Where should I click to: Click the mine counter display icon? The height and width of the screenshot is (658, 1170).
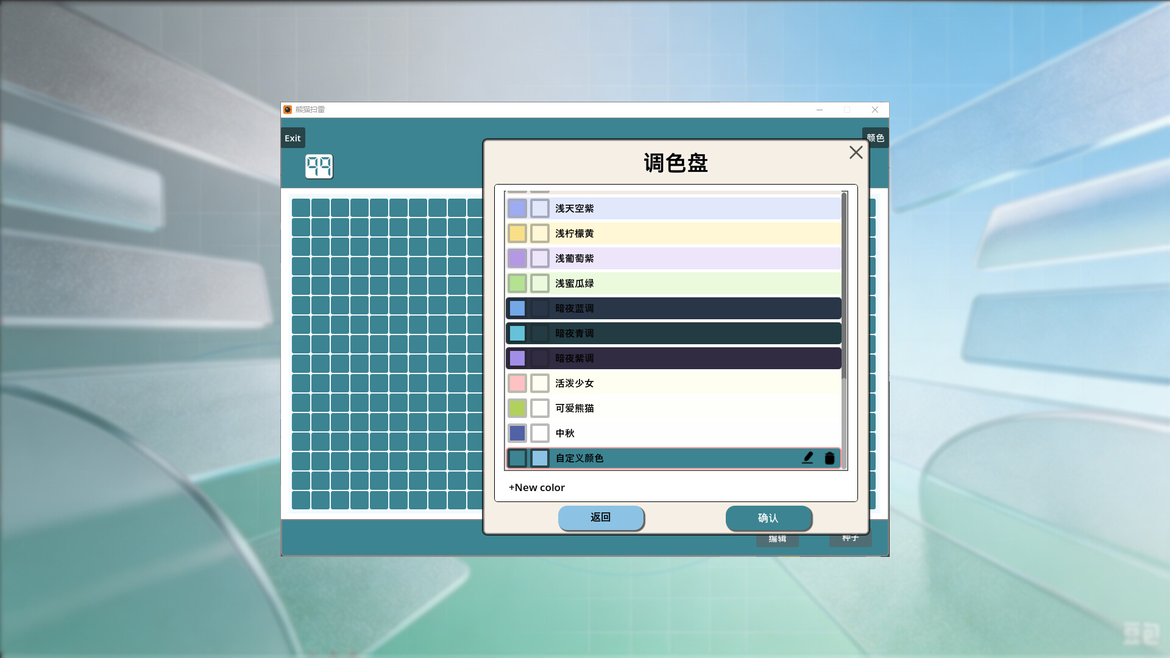(319, 166)
